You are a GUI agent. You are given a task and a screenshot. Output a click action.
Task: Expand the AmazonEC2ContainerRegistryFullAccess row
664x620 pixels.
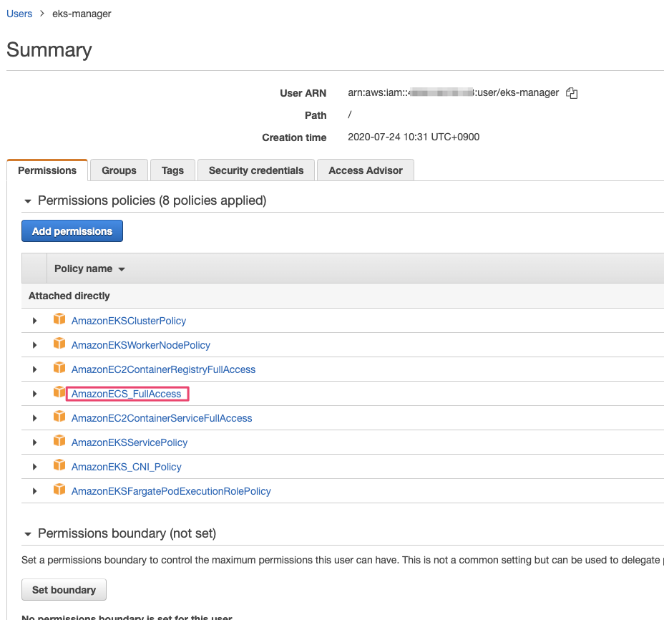35,369
